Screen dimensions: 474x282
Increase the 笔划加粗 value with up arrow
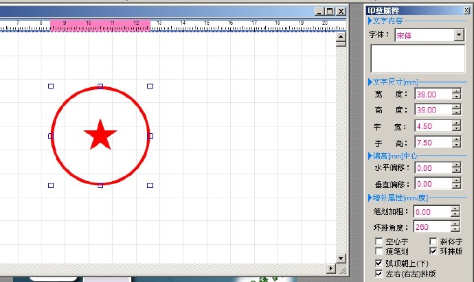point(455,209)
